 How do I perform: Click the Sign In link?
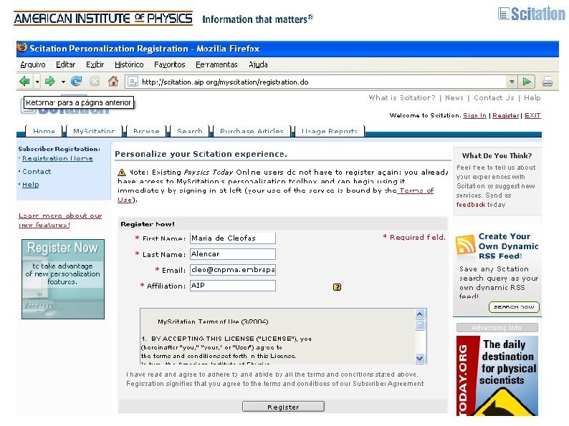[x=474, y=115]
